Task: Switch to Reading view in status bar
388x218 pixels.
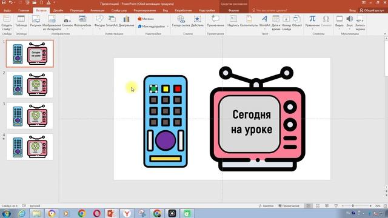Action: (327, 206)
